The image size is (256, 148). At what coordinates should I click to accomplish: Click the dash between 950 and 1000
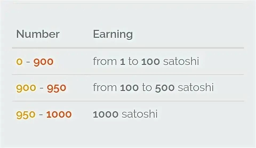click(41, 114)
